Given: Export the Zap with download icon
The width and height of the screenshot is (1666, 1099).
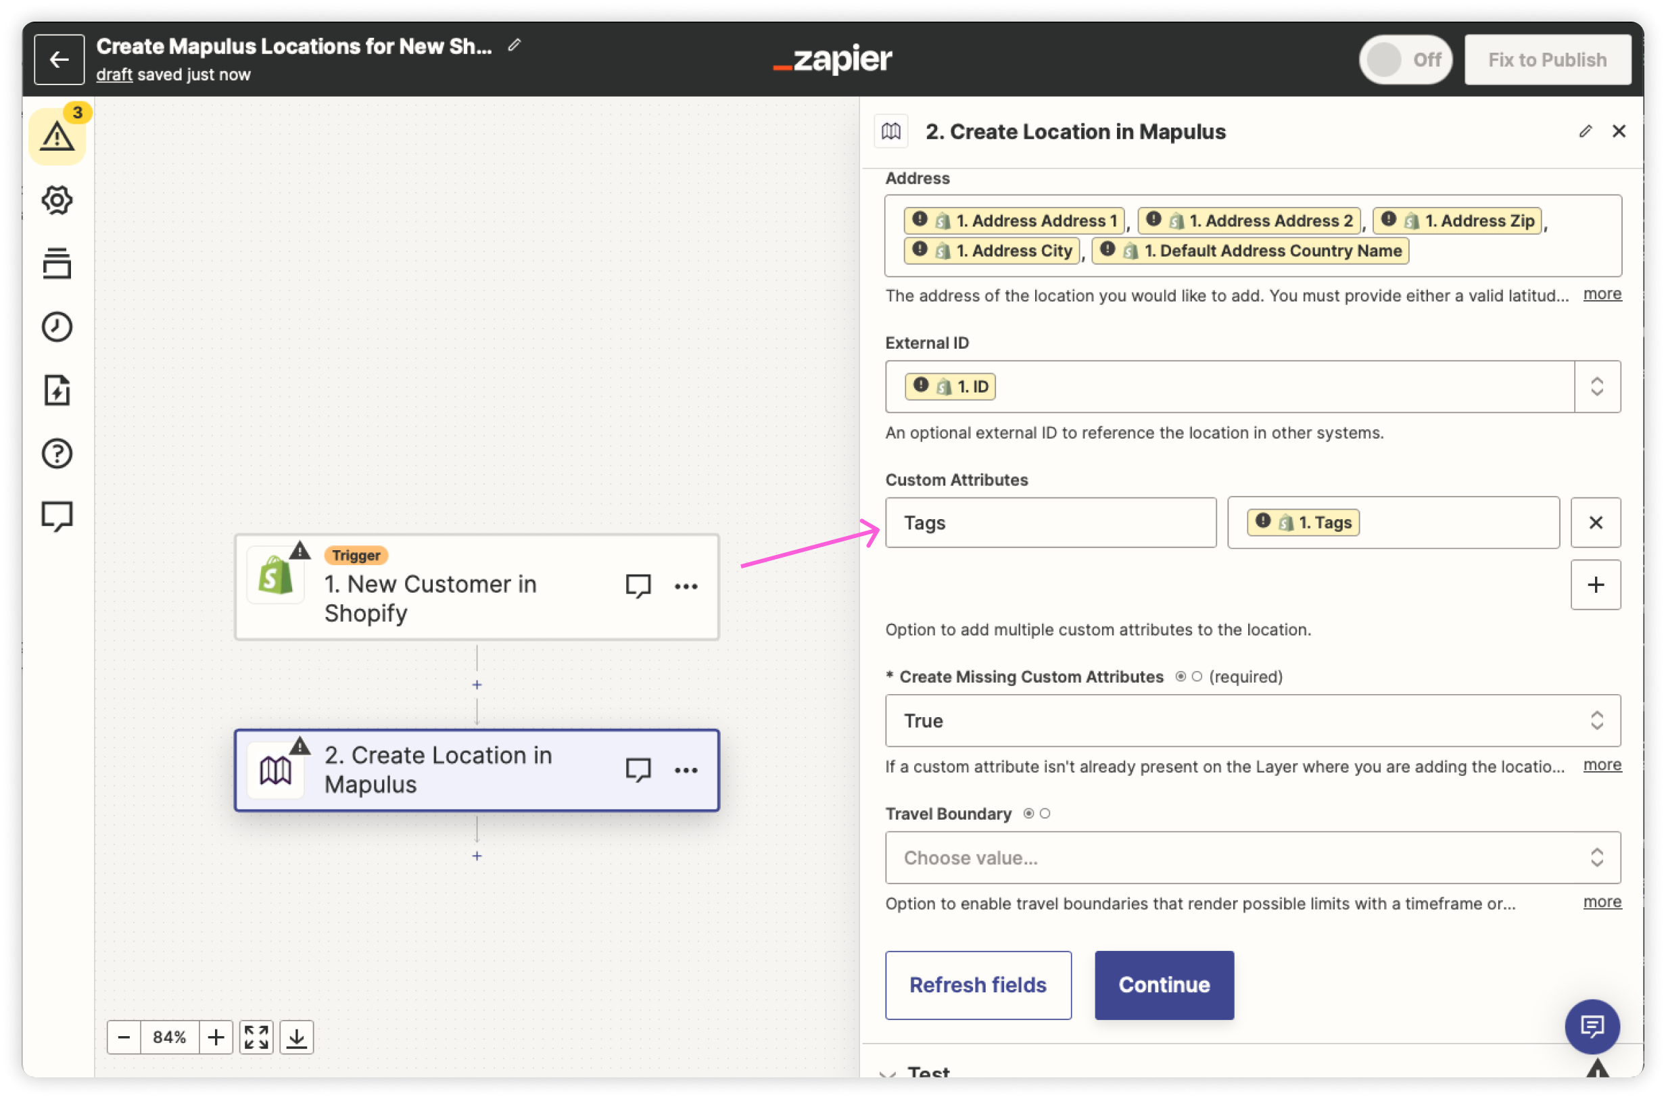Looking at the screenshot, I should click(297, 1037).
